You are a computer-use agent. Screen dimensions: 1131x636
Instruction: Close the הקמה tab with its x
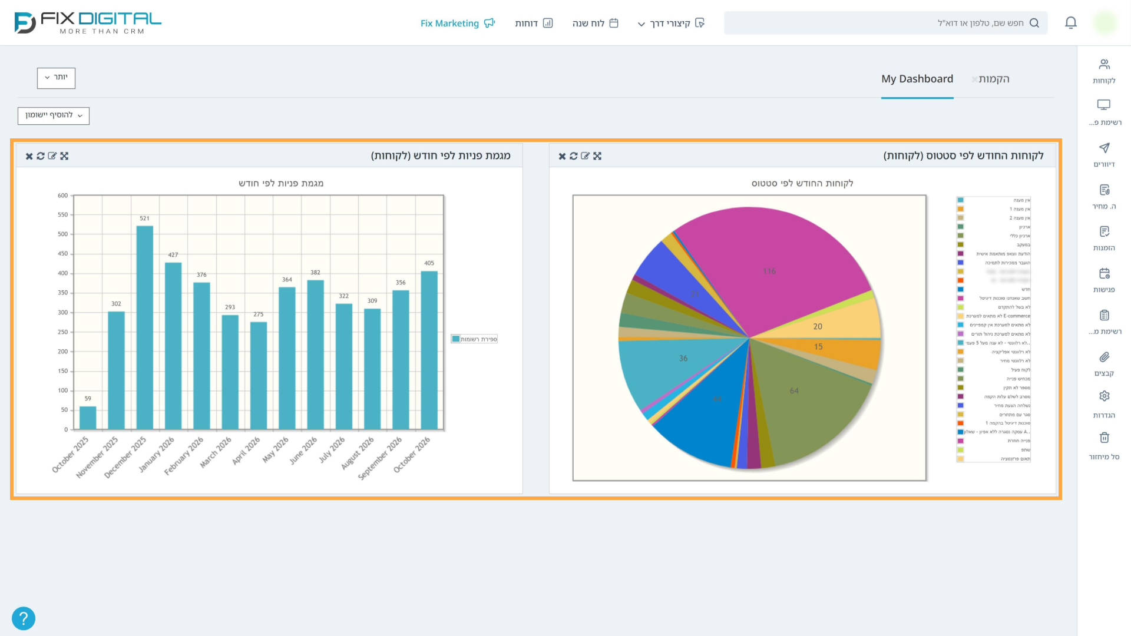(974, 79)
